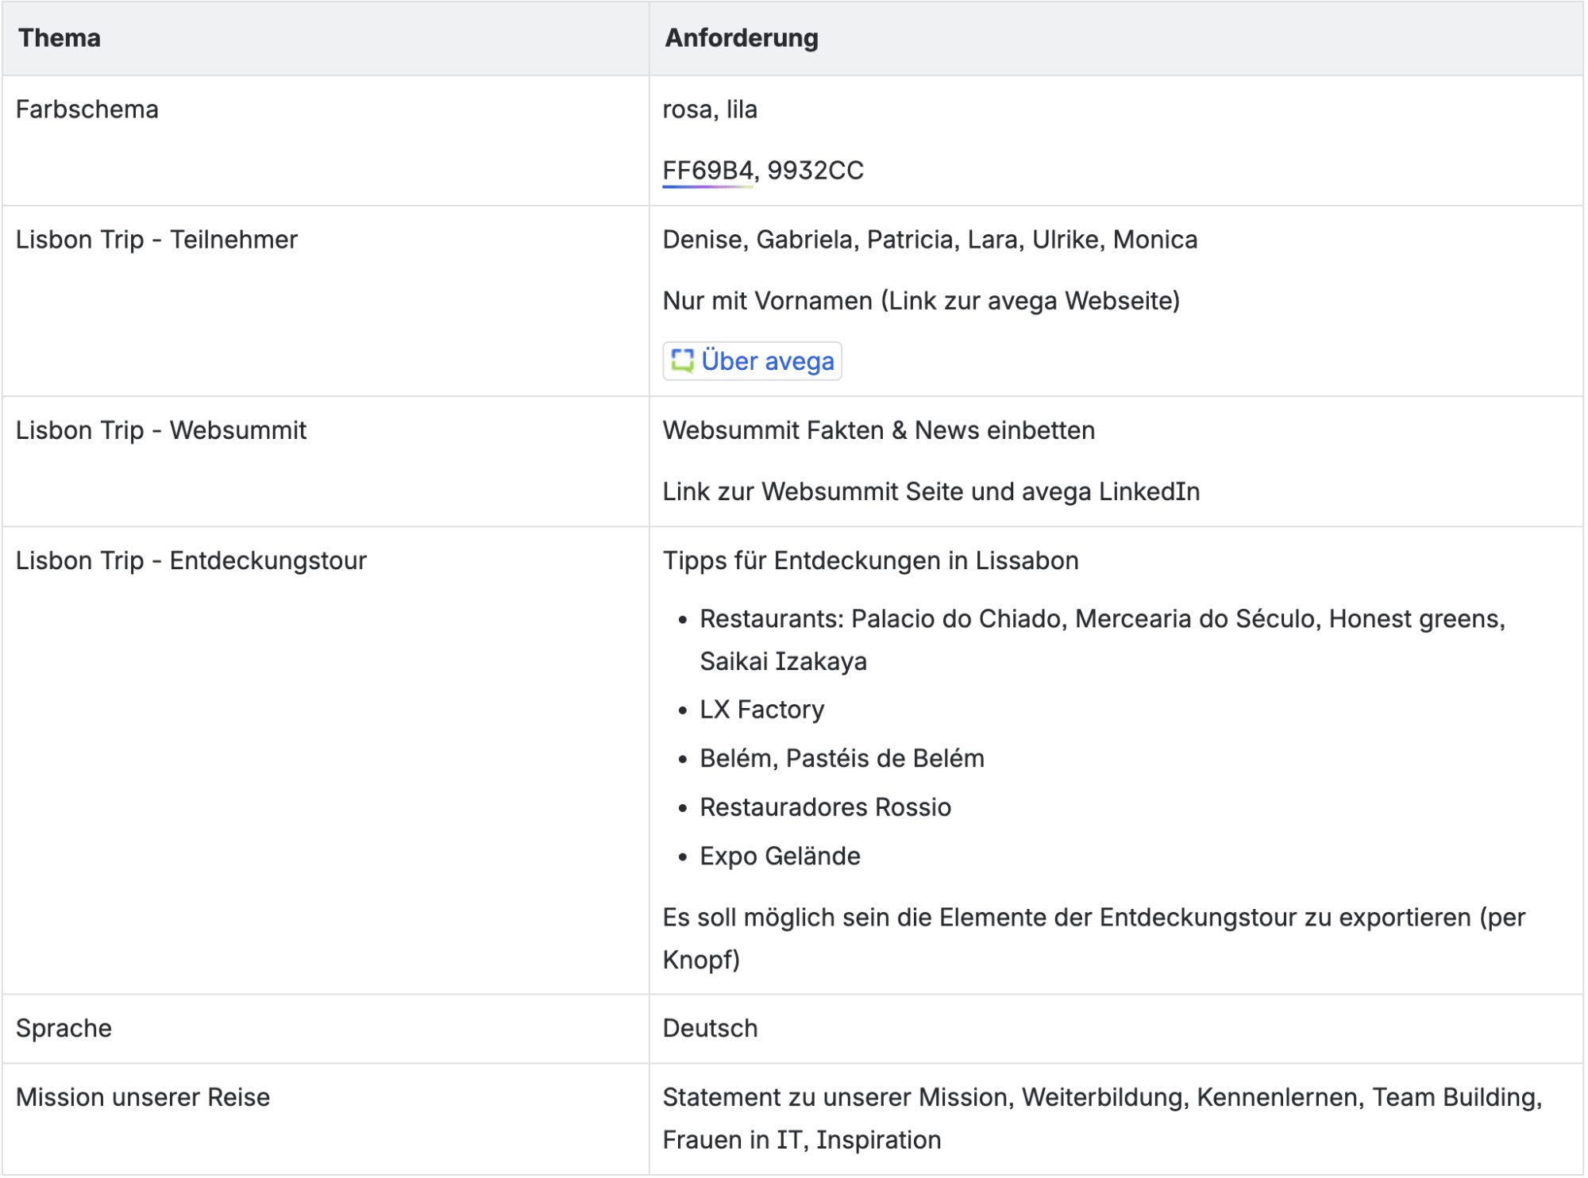Click the Farbschema row label
The image size is (1588, 1178).
(x=87, y=110)
